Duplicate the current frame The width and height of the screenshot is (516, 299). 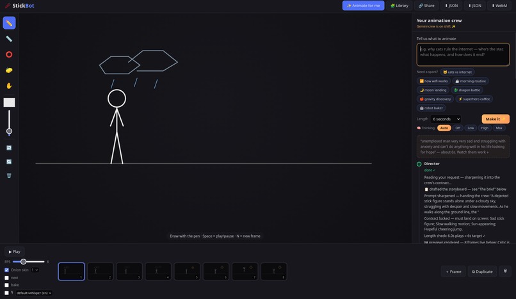click(x=483, y=271)
